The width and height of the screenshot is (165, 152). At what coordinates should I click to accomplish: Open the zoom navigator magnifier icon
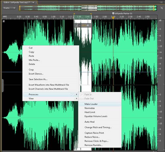(x=162, y=8)
